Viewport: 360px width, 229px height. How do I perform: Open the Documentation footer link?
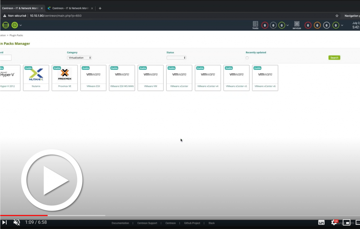(x=120, y=223)
